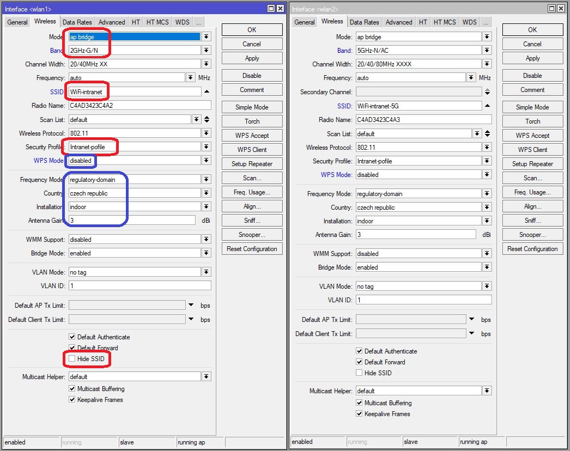
Task: Uncheck Default Authenticate in wlan2
Action: pos(359,351)
